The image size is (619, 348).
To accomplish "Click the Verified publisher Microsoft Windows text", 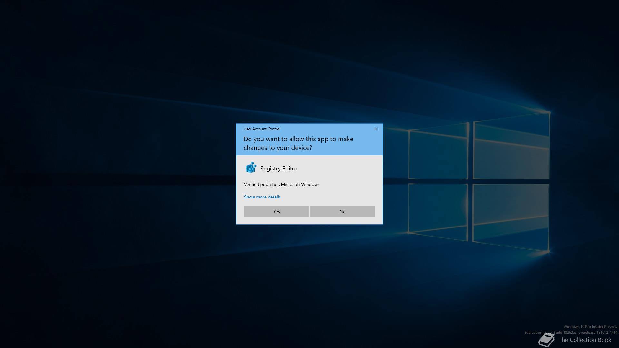I will click(x=281, y=184).
